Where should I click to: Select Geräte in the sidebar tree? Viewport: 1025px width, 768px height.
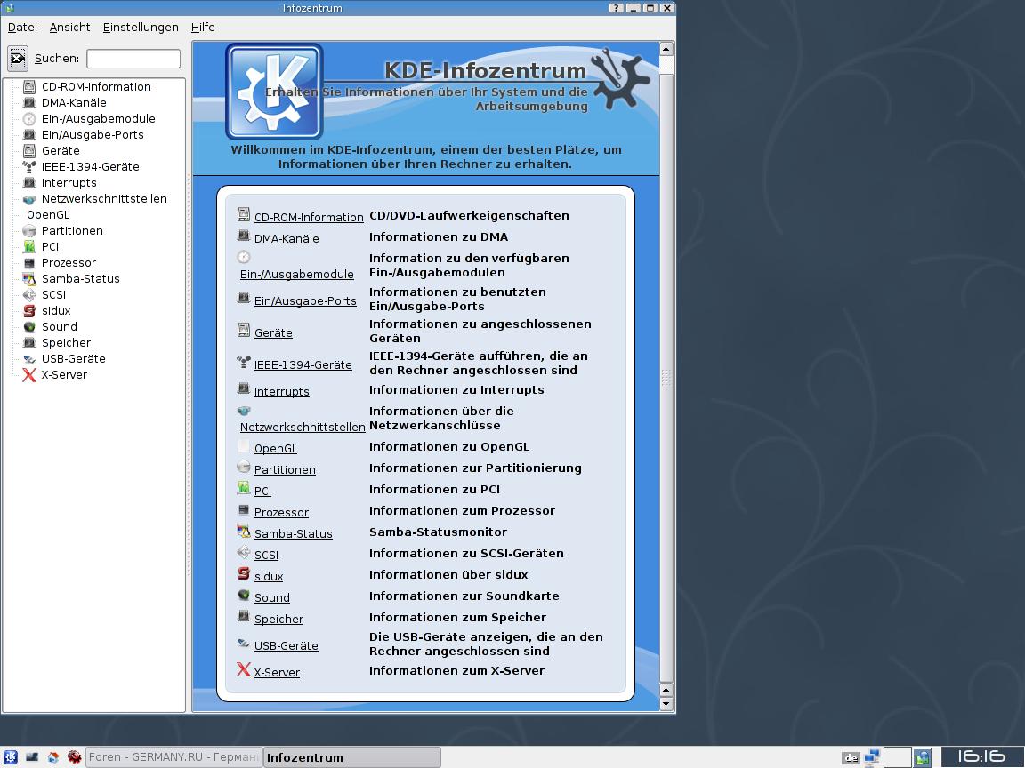(61, 151)
